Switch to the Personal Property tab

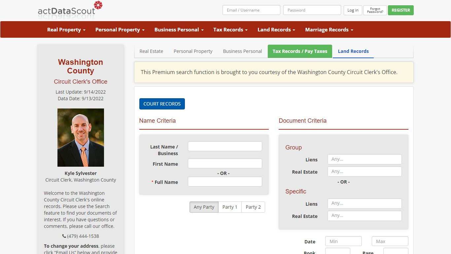tap(193, 51)
